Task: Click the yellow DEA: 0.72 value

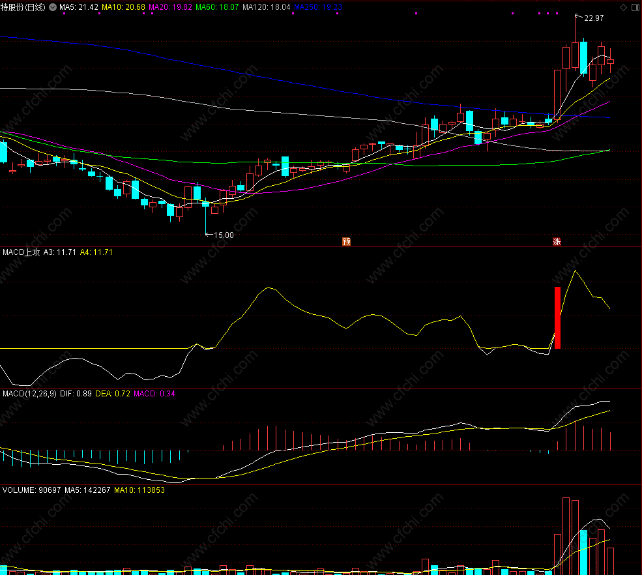Action: (113, 394)
